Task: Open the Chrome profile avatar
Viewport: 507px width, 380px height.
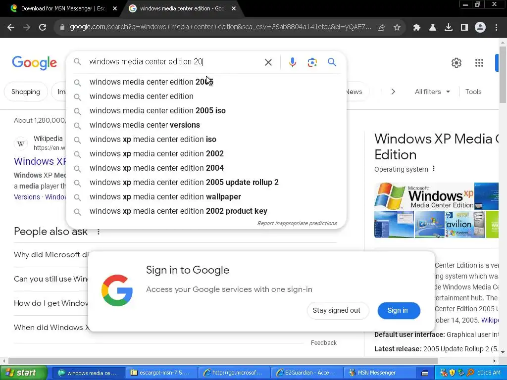Action: pyautogui.click(x=480, y=28)
